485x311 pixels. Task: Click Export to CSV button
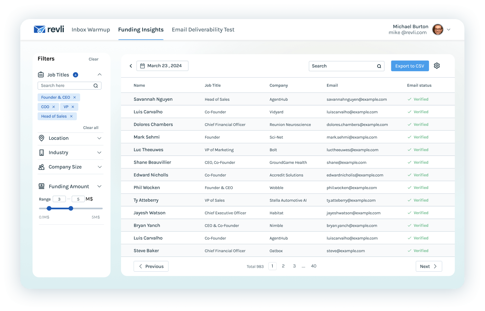point(410,66)
